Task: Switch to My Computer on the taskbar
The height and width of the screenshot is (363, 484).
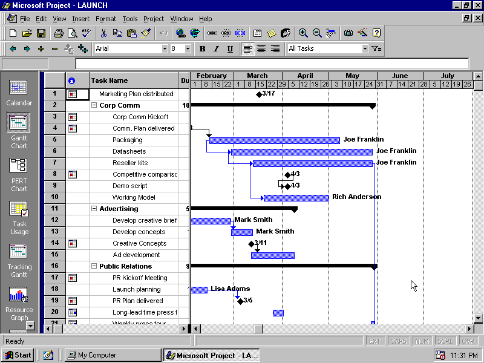Action: point(113,355)
